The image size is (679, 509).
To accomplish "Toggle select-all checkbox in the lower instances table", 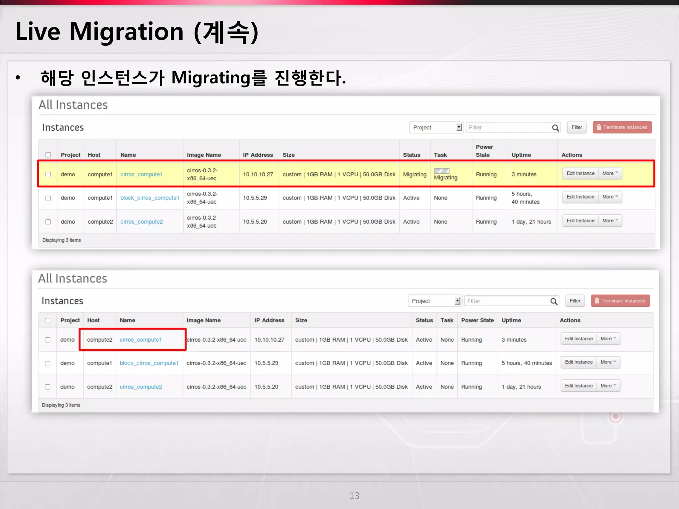I will pyautogui.click(x=48, y=320).
